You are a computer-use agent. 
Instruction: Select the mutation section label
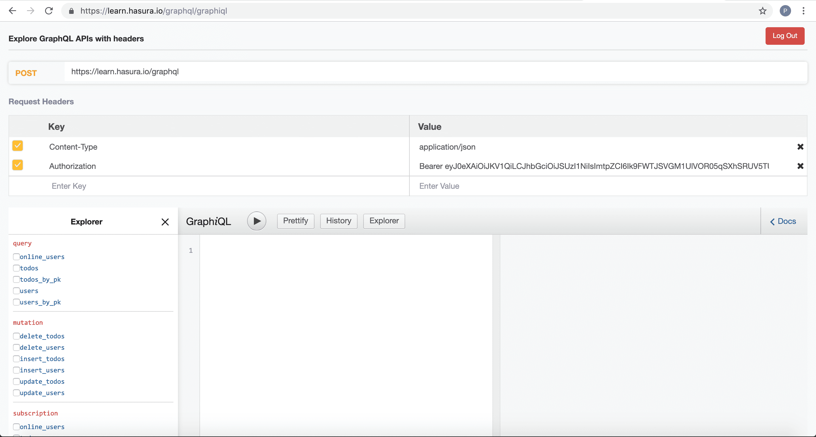click(27, 322)
